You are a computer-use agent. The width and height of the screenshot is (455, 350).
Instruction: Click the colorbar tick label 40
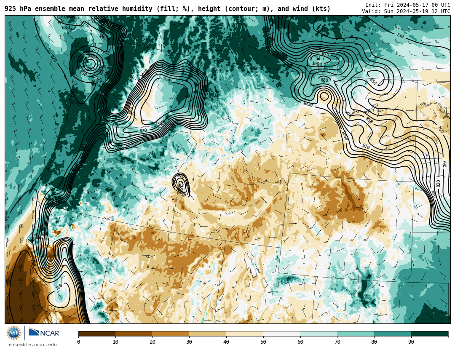click(x=226, y=342)
